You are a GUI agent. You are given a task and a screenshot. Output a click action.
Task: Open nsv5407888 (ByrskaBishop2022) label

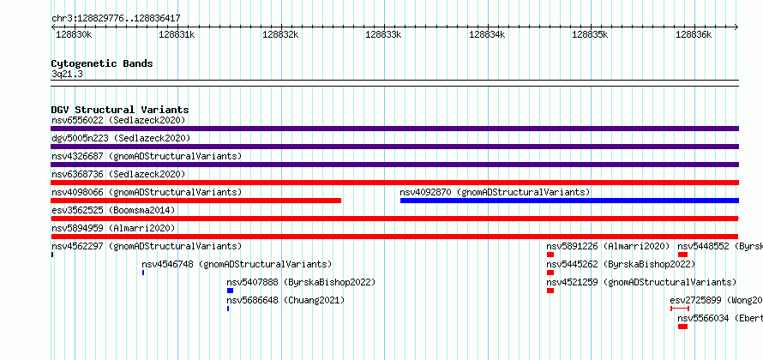point(301,282)
